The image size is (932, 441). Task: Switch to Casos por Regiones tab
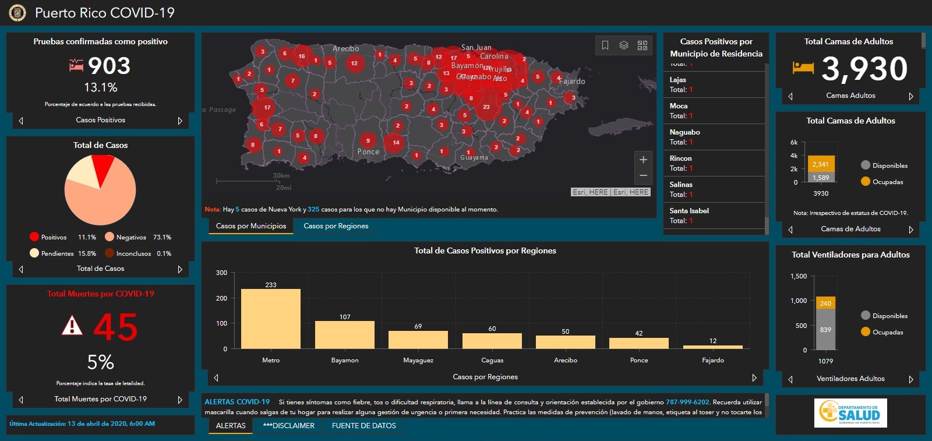pyautogui.click(x=336, y=226)
